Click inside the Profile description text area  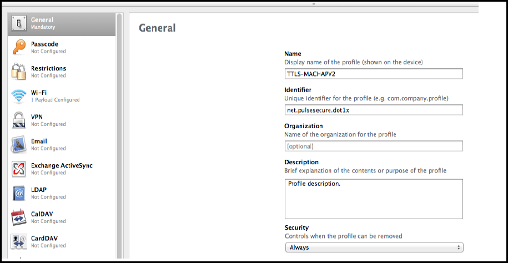pyautogui.click(x=374, y=199)
